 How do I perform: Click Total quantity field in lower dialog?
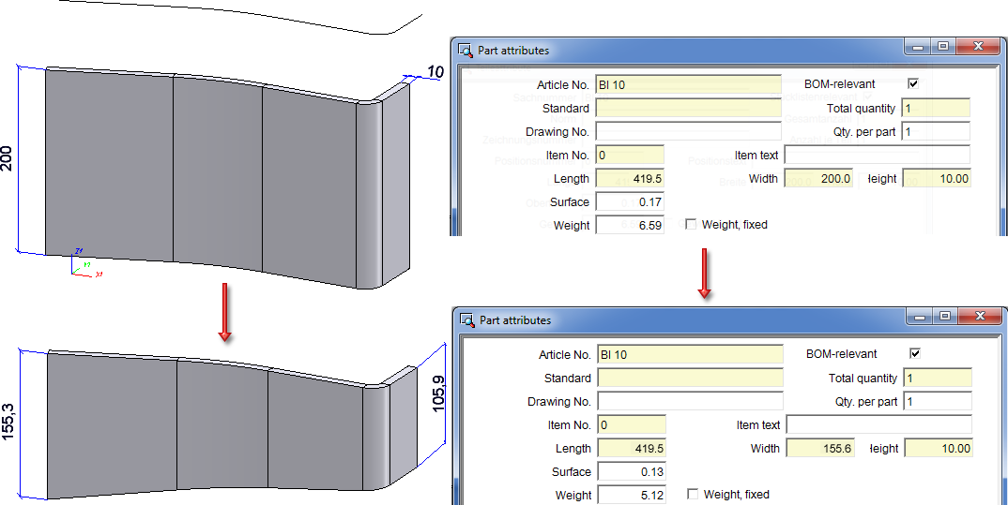(x=938, y=378)
